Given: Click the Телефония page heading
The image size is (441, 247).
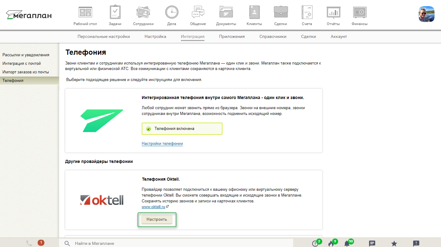Looking at the screenshot, I should click(x=86, y=52).
